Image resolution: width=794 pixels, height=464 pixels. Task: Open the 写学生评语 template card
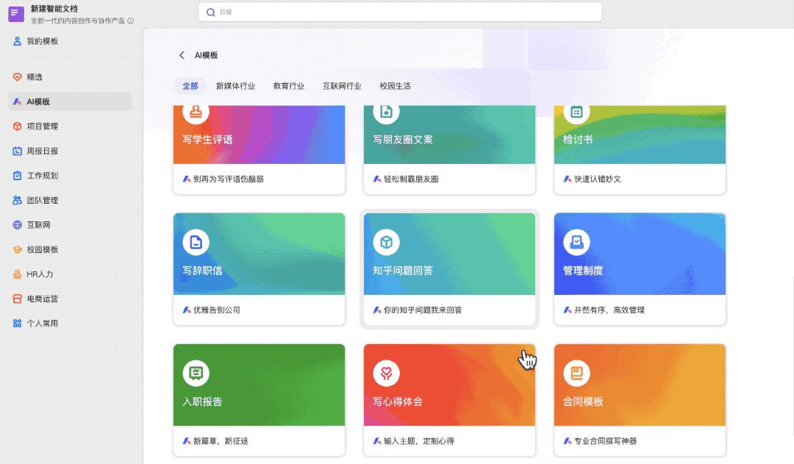click(x=260, y=149)
